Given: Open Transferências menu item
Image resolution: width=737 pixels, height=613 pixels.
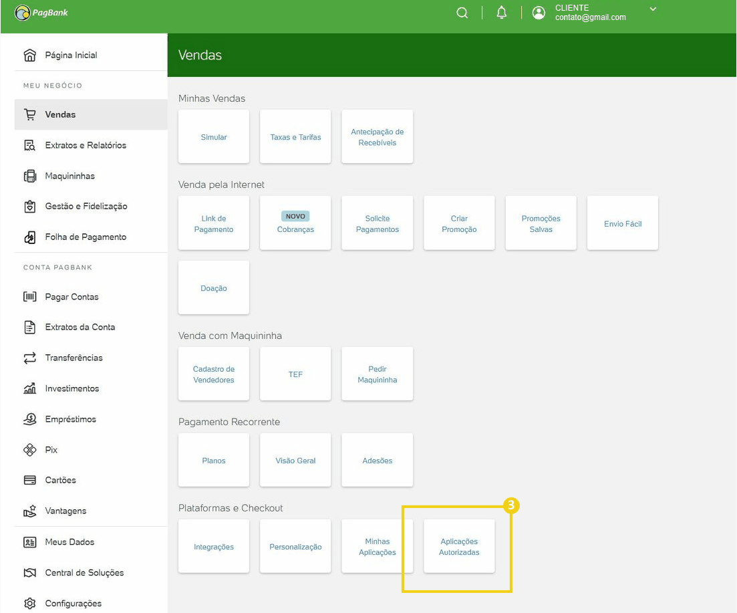Looking at the screenshot, I should pos(91,358).
